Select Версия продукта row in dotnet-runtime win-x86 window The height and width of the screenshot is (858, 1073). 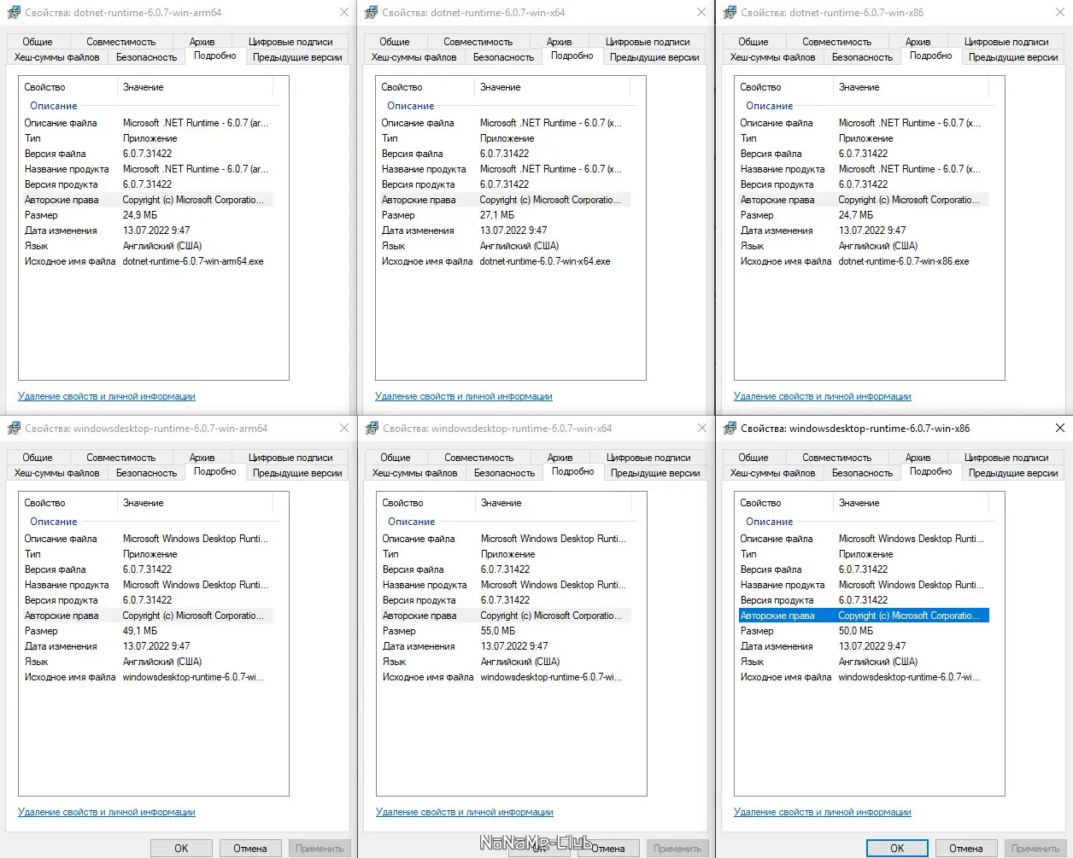click(864, 184)
